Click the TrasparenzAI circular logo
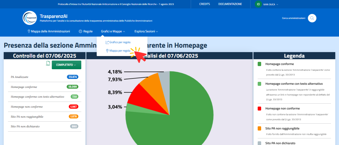Image resolution: width=339 pixels, height=145 pixels. [30, 18]
